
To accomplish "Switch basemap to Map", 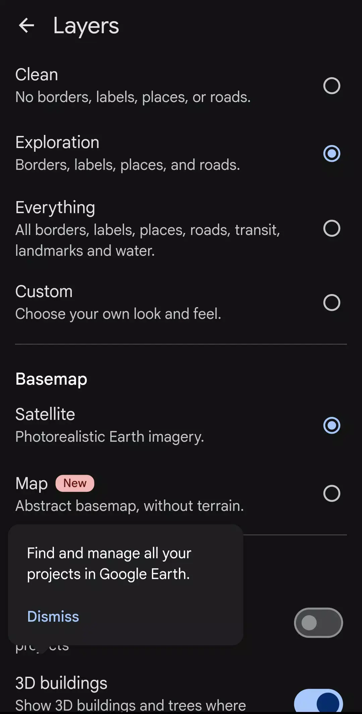I will click(331, 493).
